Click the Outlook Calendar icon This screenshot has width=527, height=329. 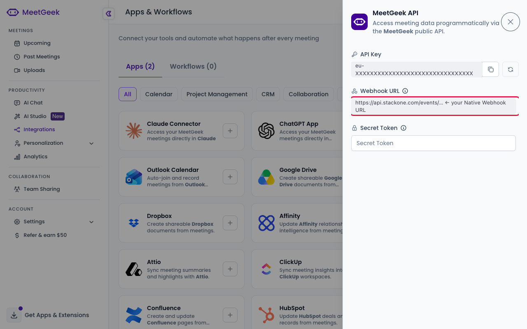(134, 177)
